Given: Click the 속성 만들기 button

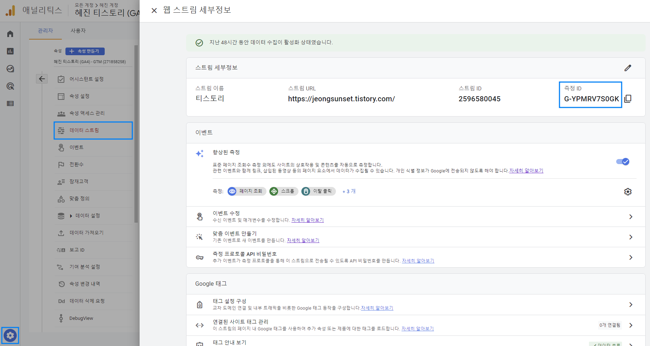Looking at the screenshot, I should click(x=85, y=51).
